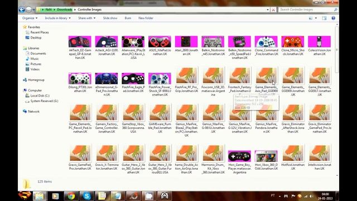Open media player from the taskbar
357x201 pixels.
(x=55, y=196)
